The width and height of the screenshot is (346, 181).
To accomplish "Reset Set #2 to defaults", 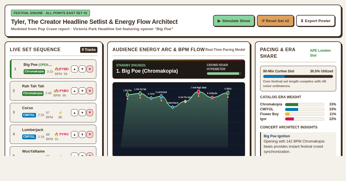I will pyautogui.click(x=275, y=21).
